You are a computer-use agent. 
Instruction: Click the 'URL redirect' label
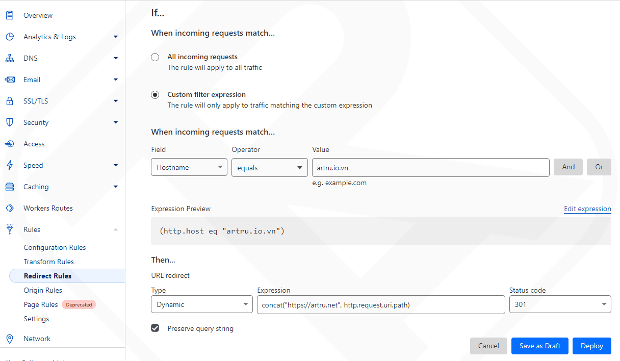170,275
